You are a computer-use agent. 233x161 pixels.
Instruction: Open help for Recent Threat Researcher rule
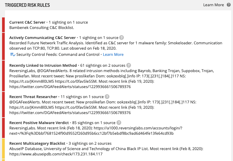click(x=107, y=97)
